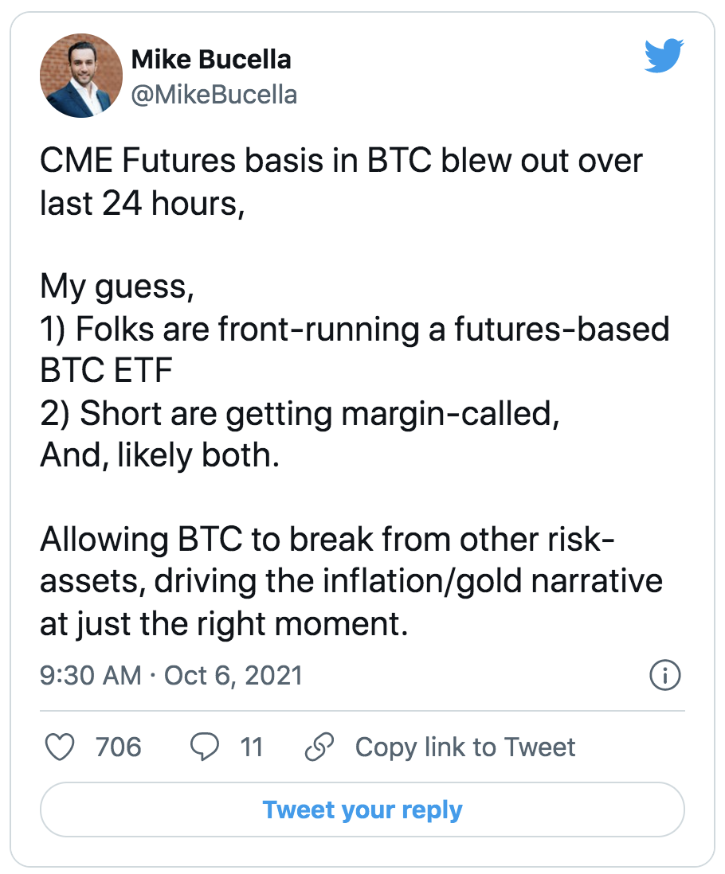
Task: Click the front-running futures-based ETF line
Action: tap(355, 349)
